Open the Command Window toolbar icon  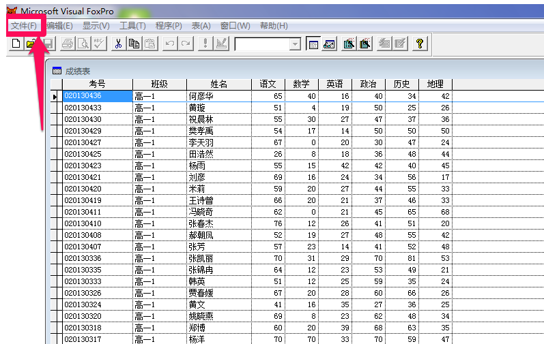[313, 44]
